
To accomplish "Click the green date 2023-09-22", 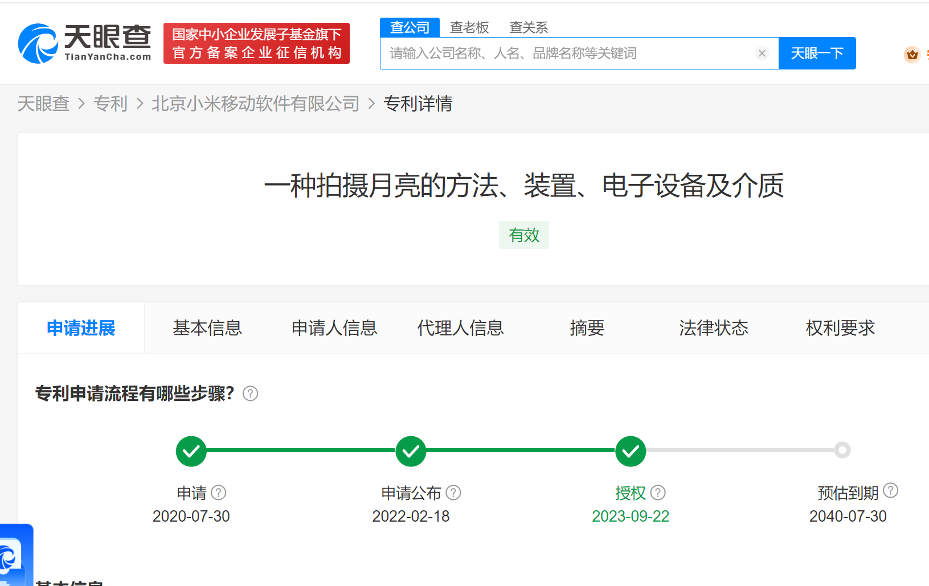I will (631, 516).
